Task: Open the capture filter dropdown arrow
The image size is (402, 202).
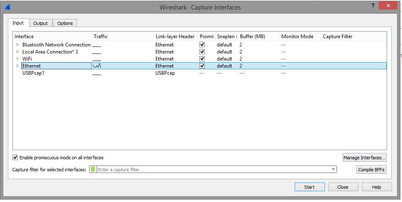Action: click(333, 169)
